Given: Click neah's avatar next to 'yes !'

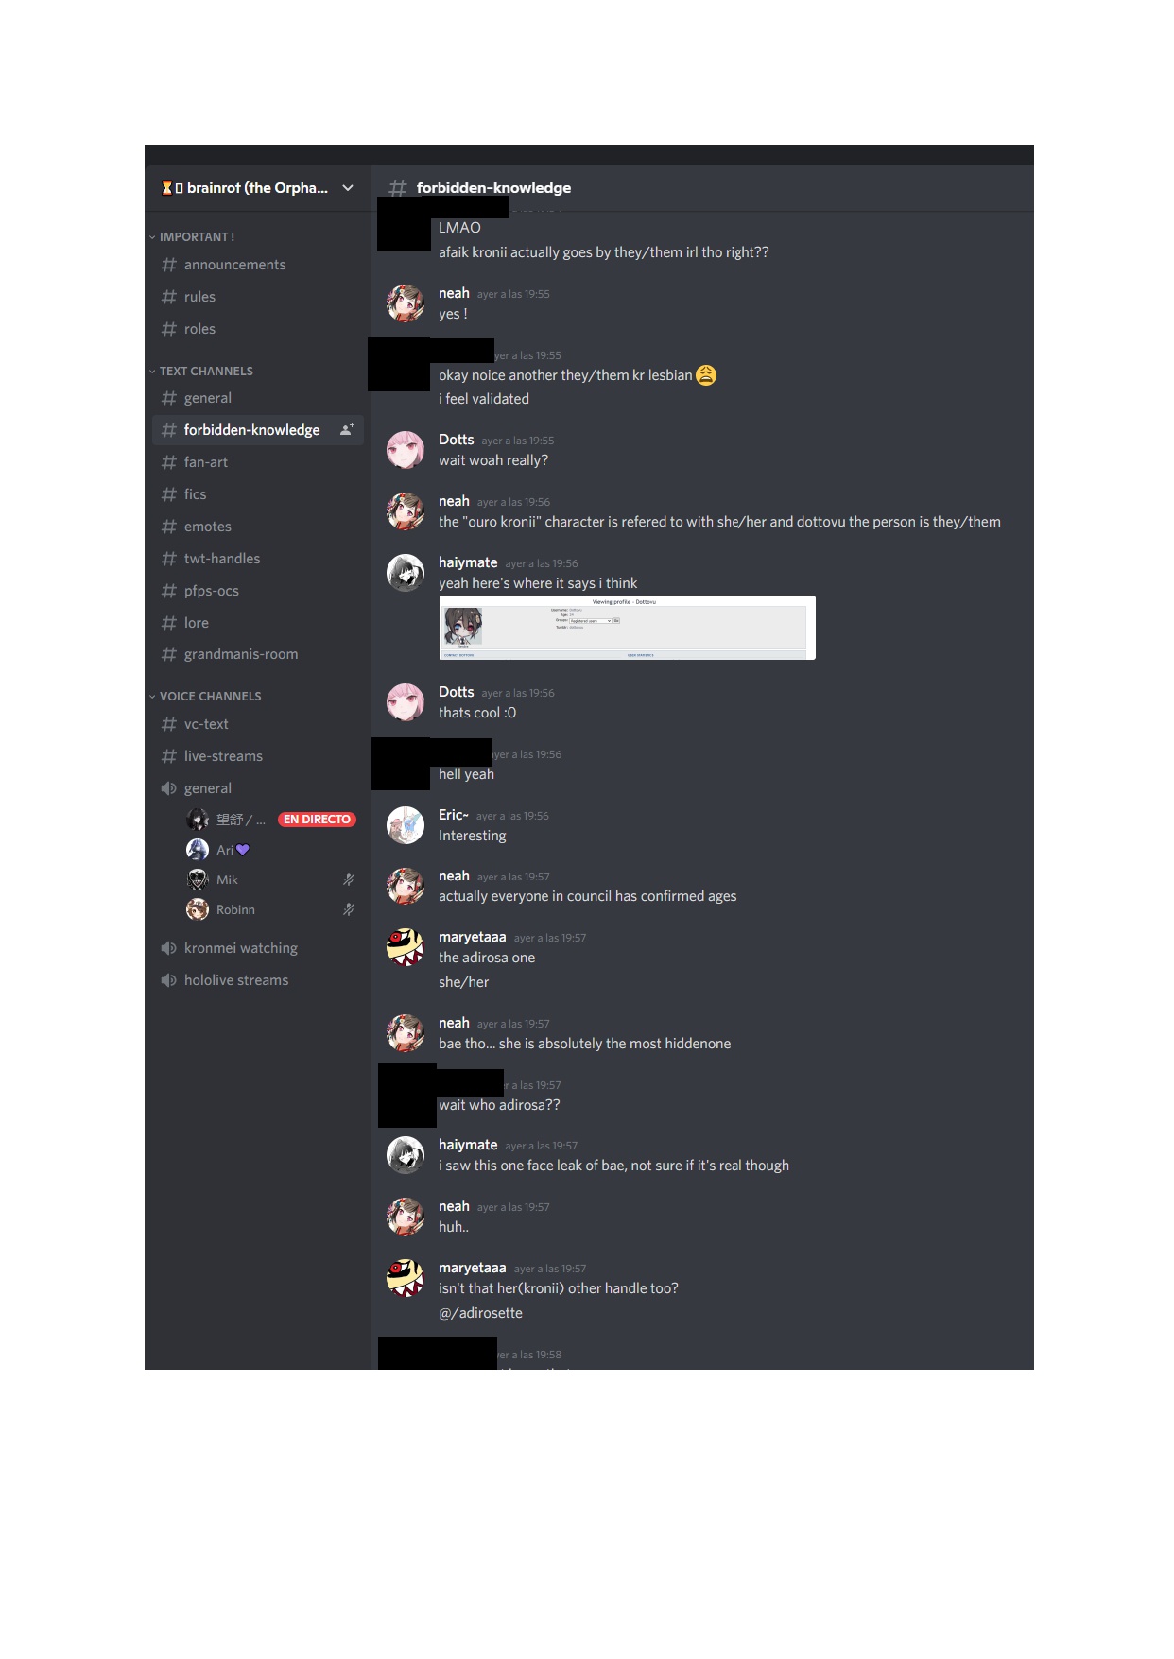Looking at the screenshot, I should coord(406,303).
